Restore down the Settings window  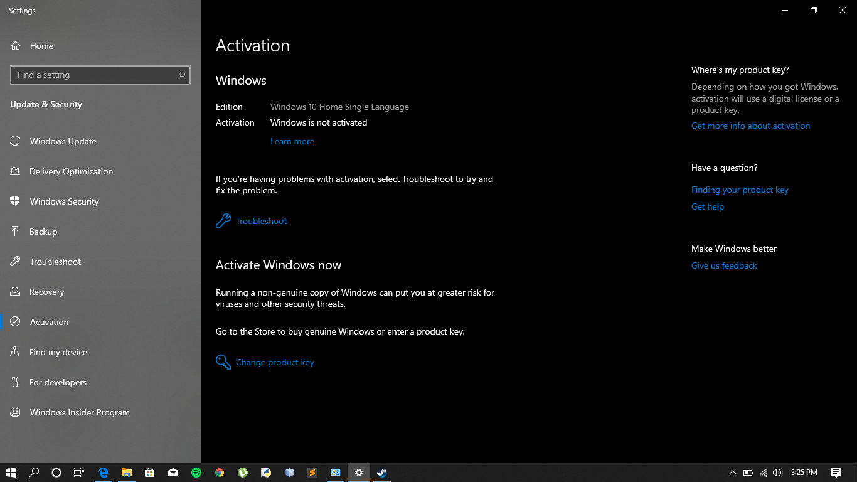click(x=814, y=10)
